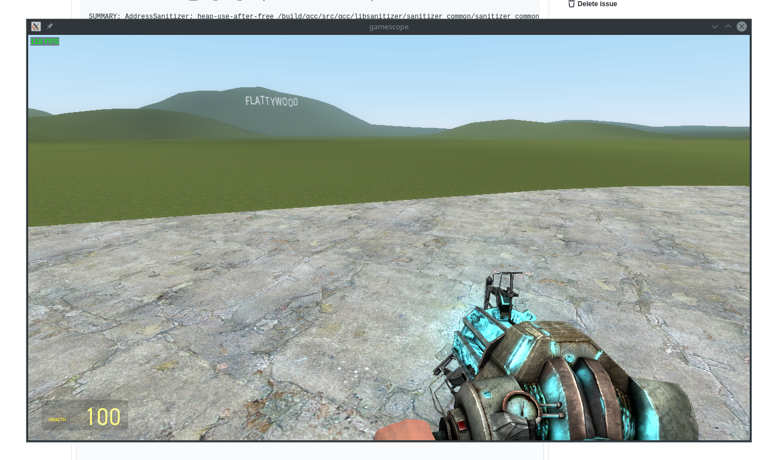
Task: Click the HEALTH label on the HUD
Action: click(x=57, y=419)
